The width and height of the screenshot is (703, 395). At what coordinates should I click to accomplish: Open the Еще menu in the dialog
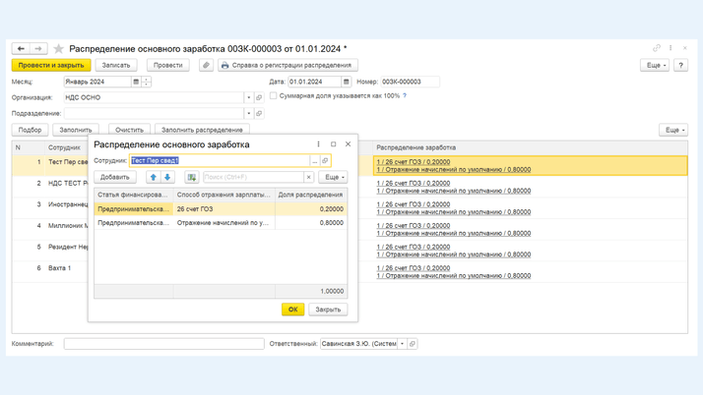coord(334,178)
